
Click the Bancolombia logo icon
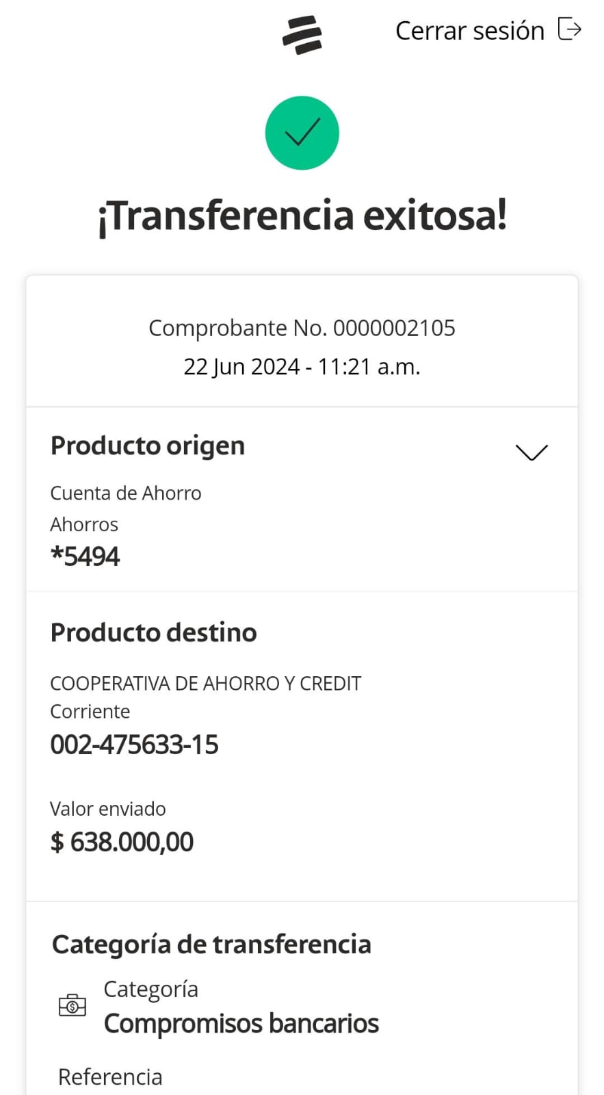coord(302,34)
